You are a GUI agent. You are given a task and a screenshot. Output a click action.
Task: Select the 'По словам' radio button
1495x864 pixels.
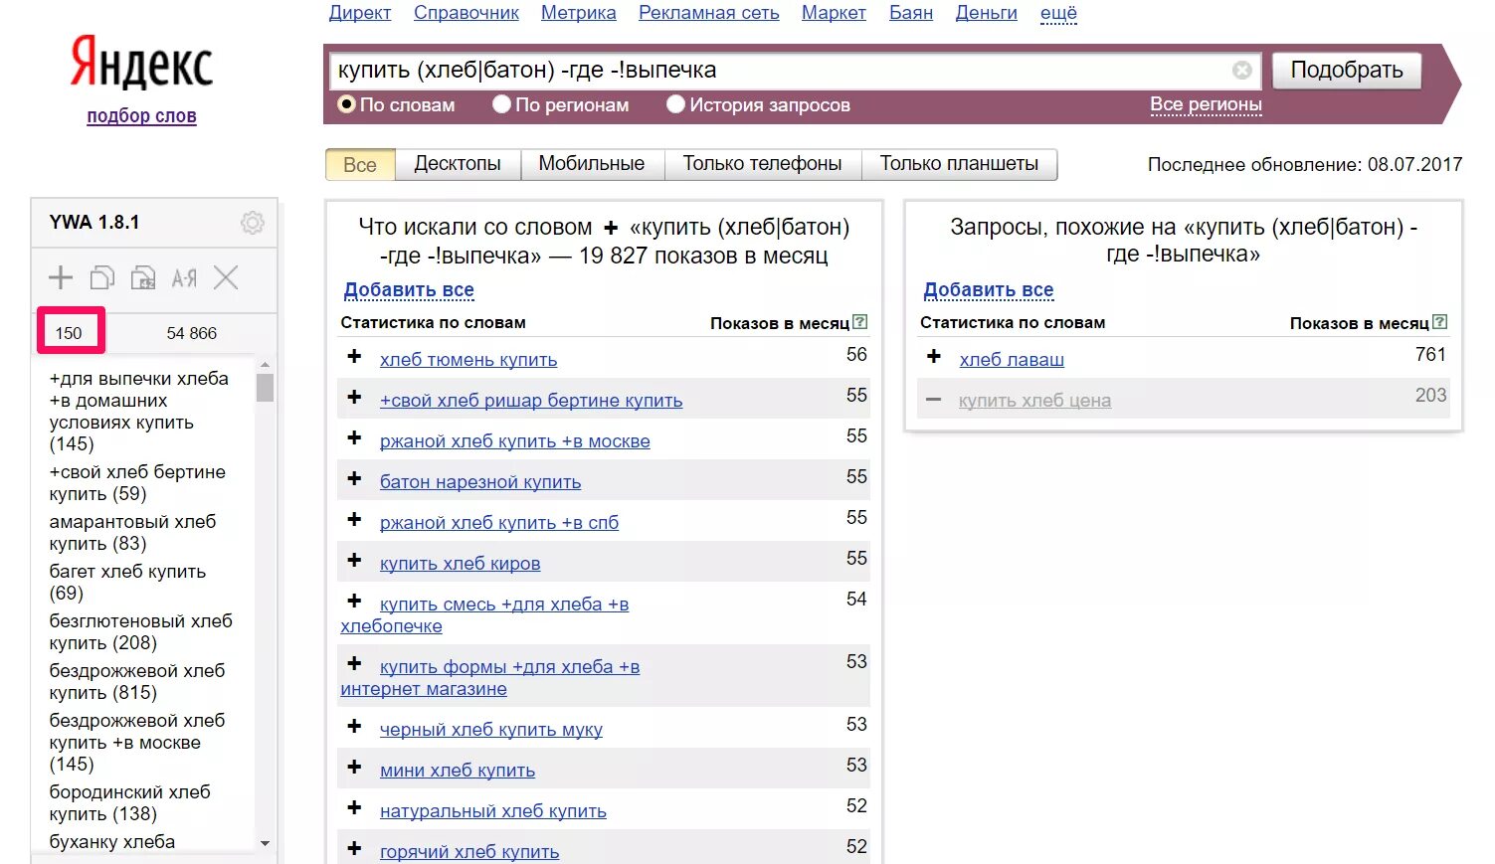coord(346,104)
